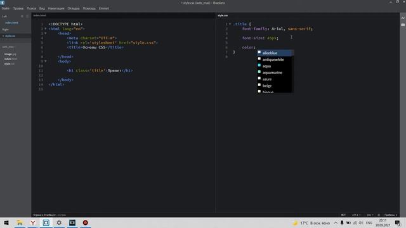Open the web_mas project folder dropdown

8,47
